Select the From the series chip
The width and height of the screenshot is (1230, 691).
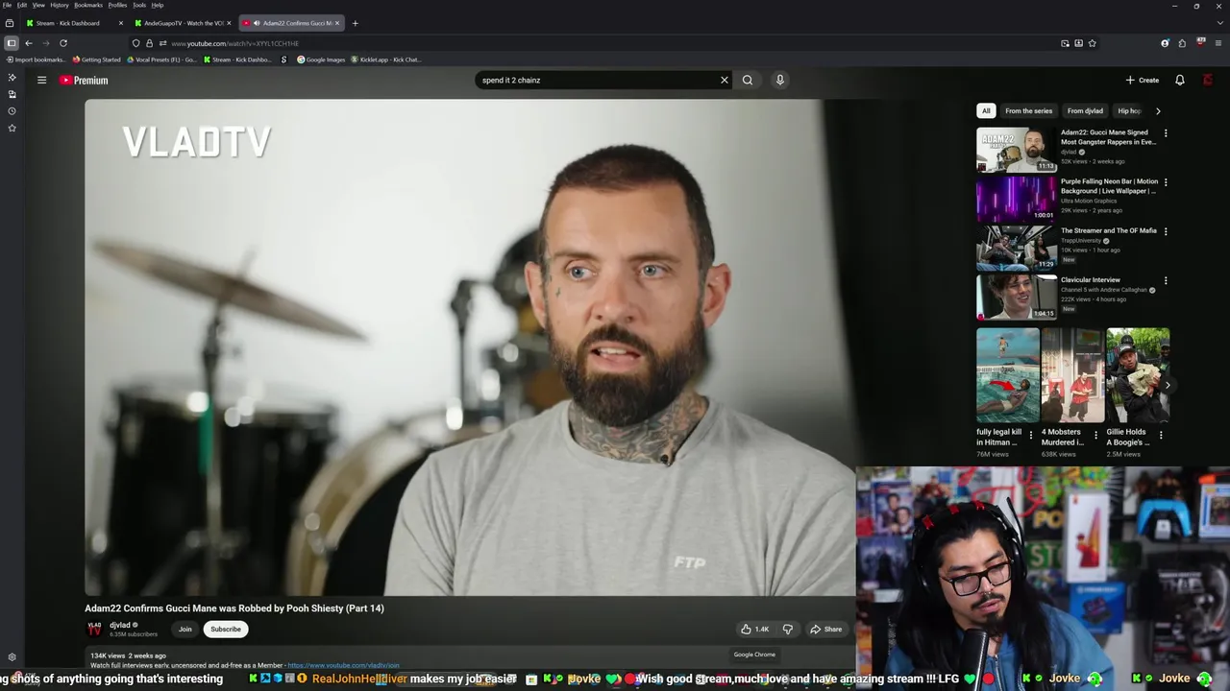pyautogui.click(x=1028, y=110)
